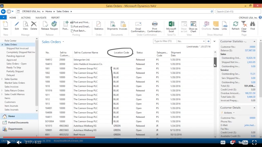Image resolution: width=262 pixels, height=147 pixels.
Task: Click address bar refresh icon
Action: (x=212, y=11)
